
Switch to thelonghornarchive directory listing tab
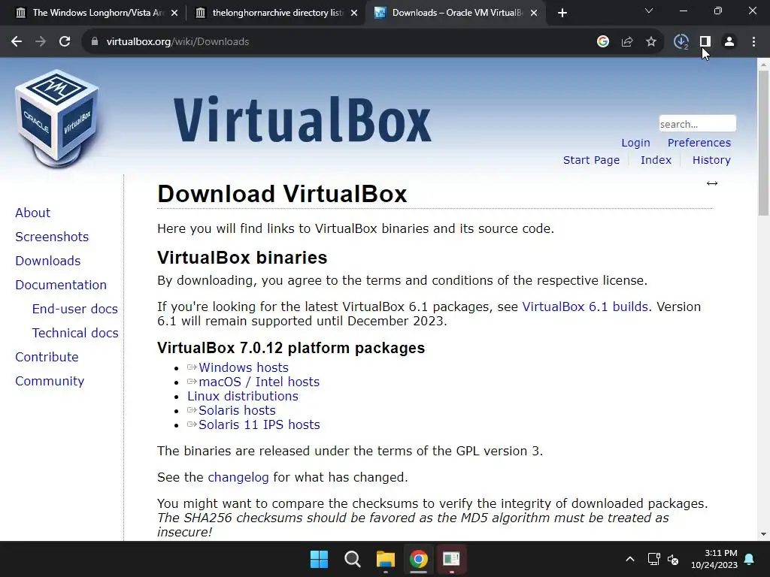(x=277, y=13)
